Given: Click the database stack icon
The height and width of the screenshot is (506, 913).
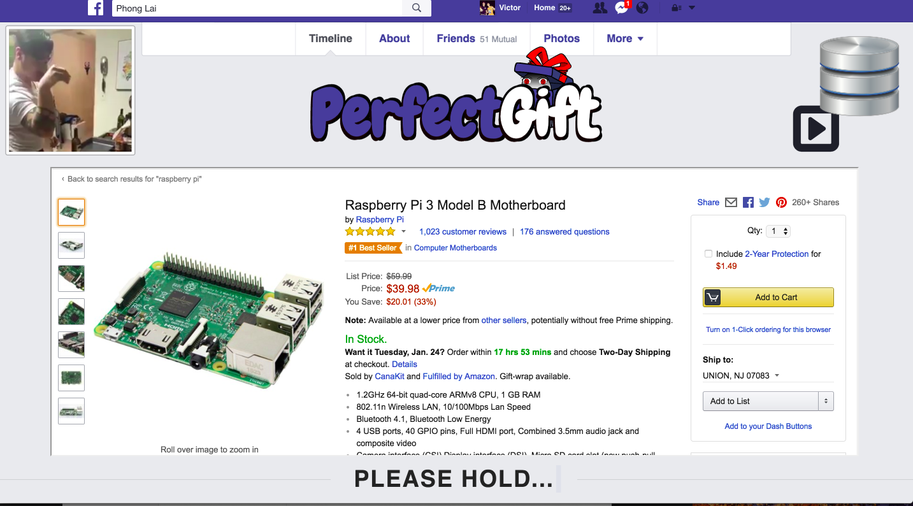Looking at the screenshot, I should coord(859,76).
